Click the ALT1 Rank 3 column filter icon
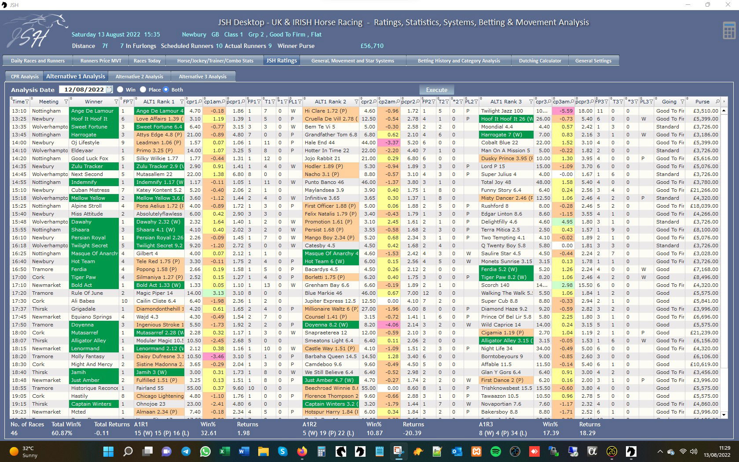 point(531,102)
